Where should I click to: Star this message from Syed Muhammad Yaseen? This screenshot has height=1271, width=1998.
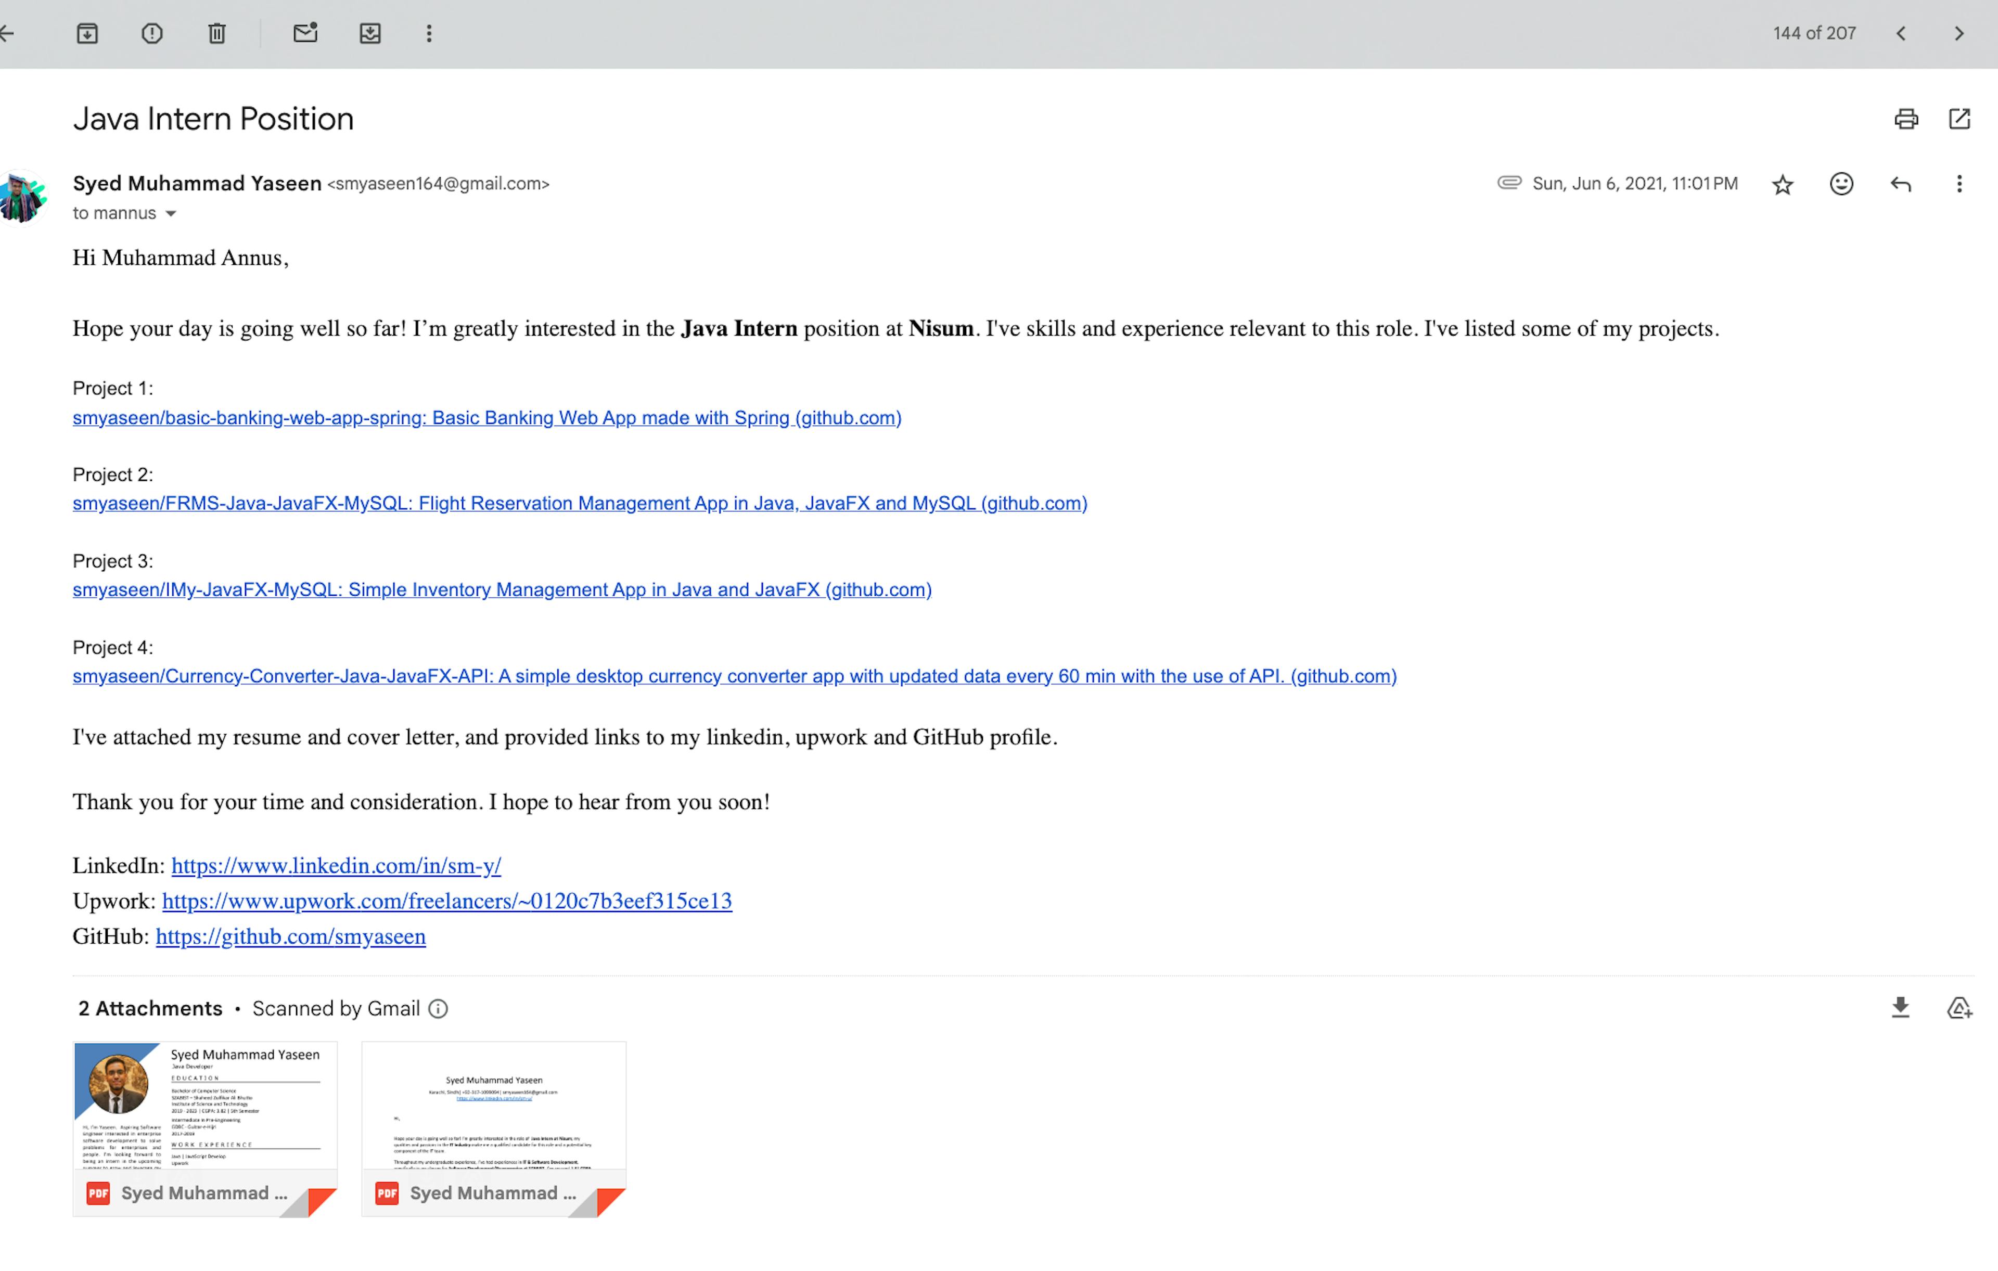pyautogui.click(x=1782, y=184)
